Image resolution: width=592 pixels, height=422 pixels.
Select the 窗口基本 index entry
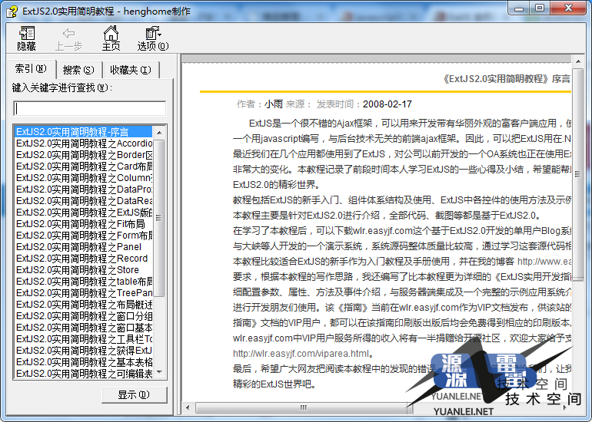pyautogui.click(x=84, y=328)
